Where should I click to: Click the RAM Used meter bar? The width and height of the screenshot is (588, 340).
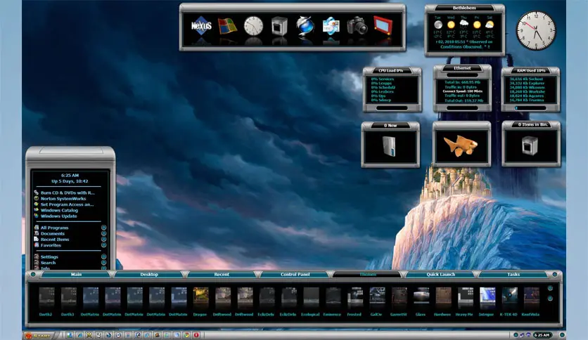click(530, 108)
